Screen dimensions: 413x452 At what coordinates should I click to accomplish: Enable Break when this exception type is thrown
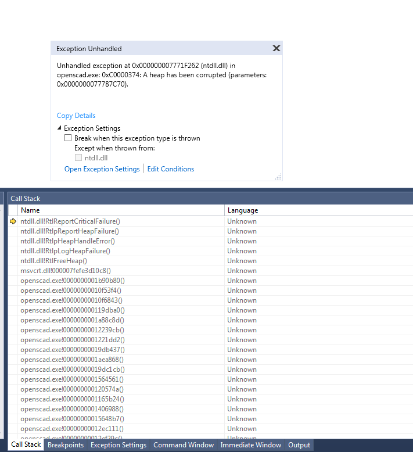pyautogui.click(x=68, y=138)
